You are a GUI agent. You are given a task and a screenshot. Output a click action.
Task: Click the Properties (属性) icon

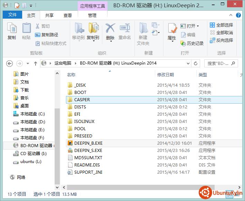(x=172, y=29)
